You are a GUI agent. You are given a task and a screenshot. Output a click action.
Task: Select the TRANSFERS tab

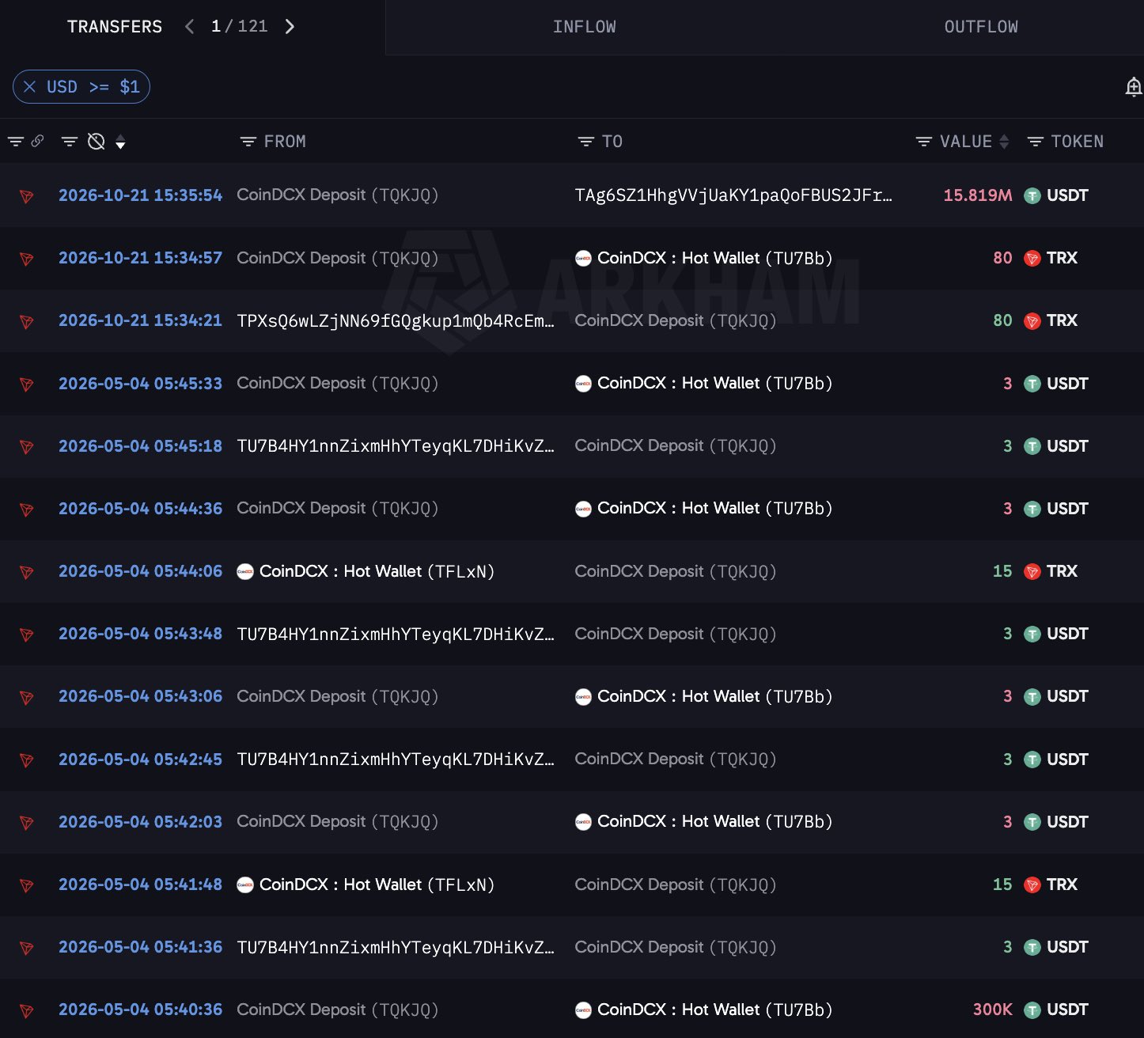point(115,27)
